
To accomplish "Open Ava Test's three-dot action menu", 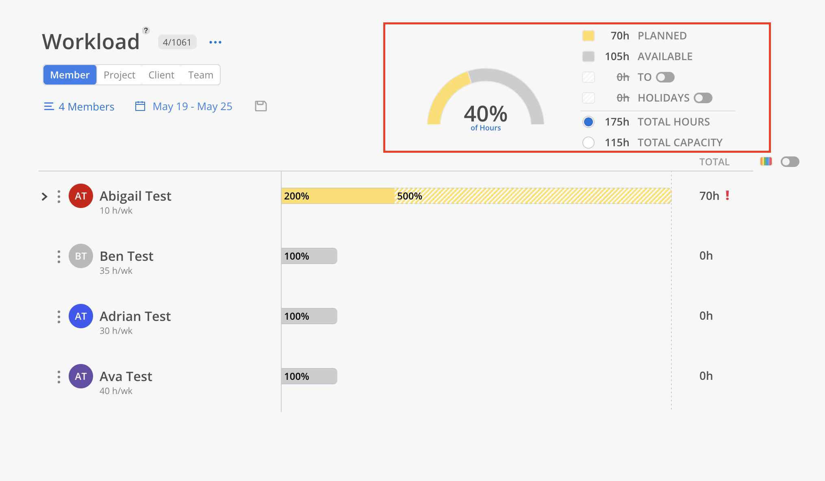I will tap(59, 376).
